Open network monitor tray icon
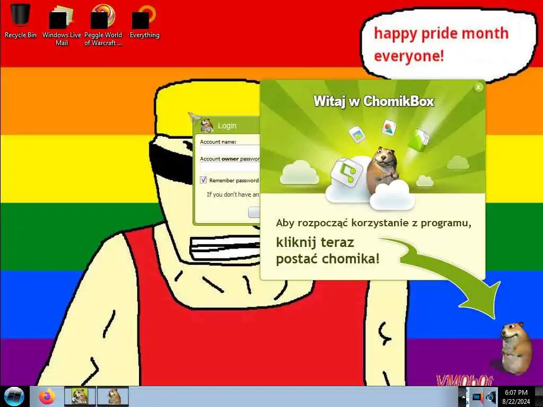The width and height of the screenshot is (543, 407). (478, 397)
